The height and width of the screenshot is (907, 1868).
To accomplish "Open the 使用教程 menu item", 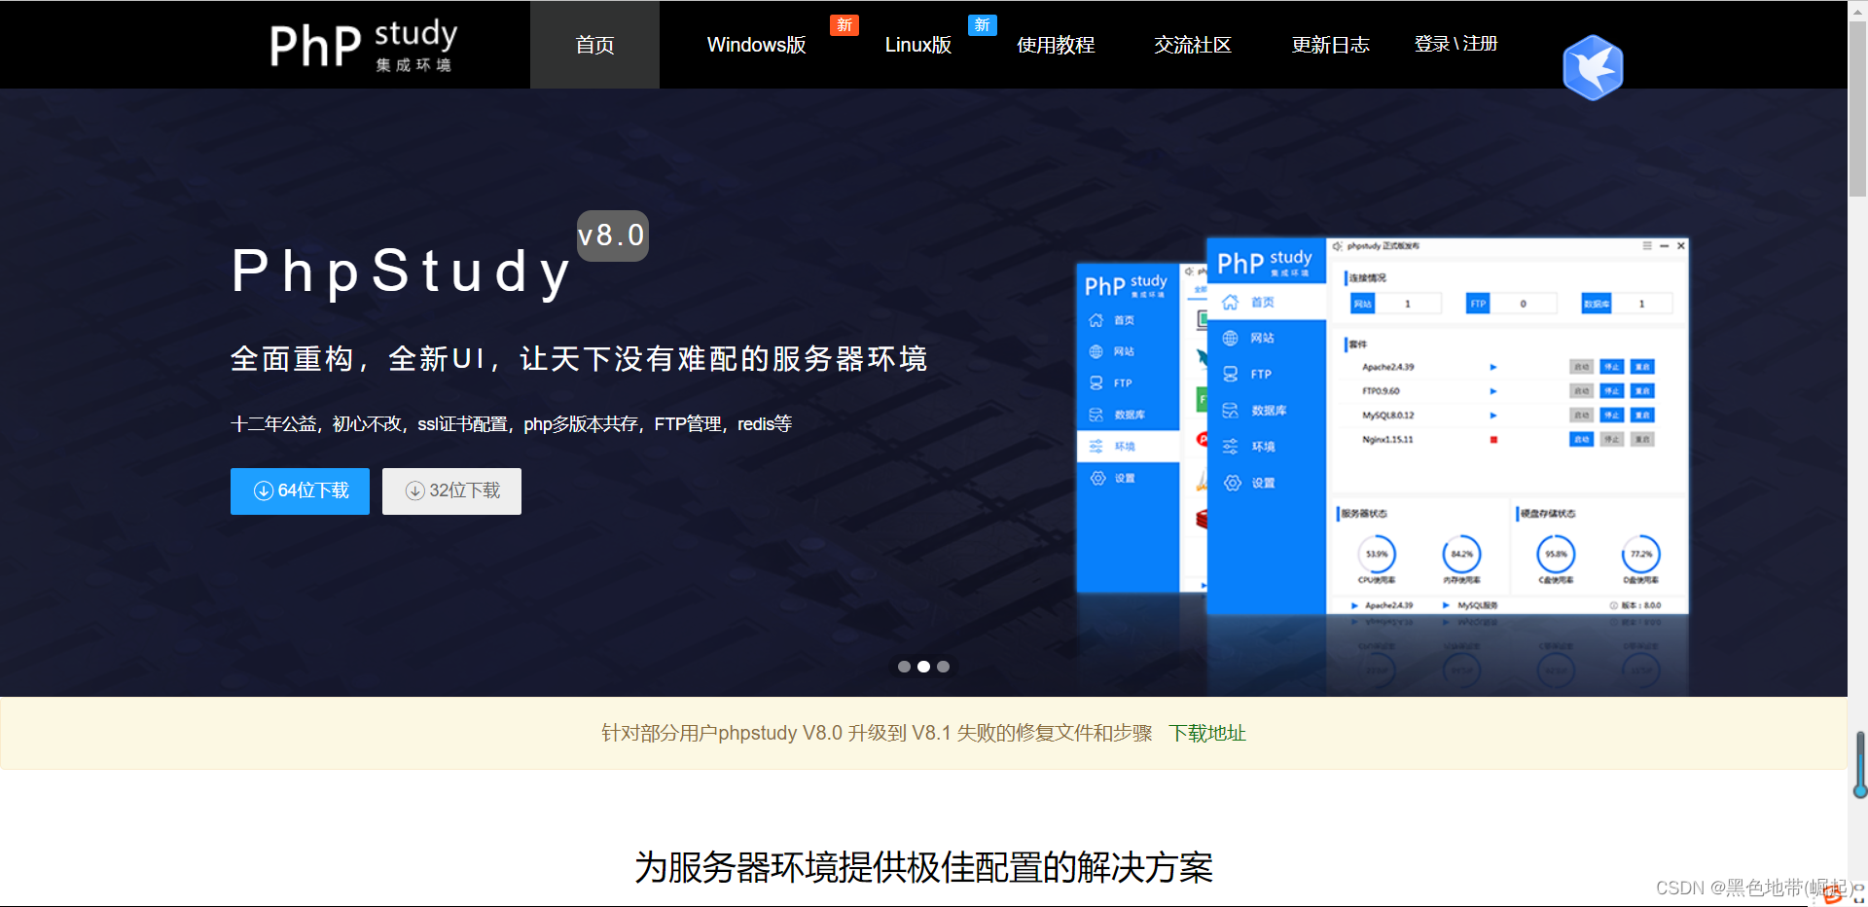I will click(x=1056, y=45).
